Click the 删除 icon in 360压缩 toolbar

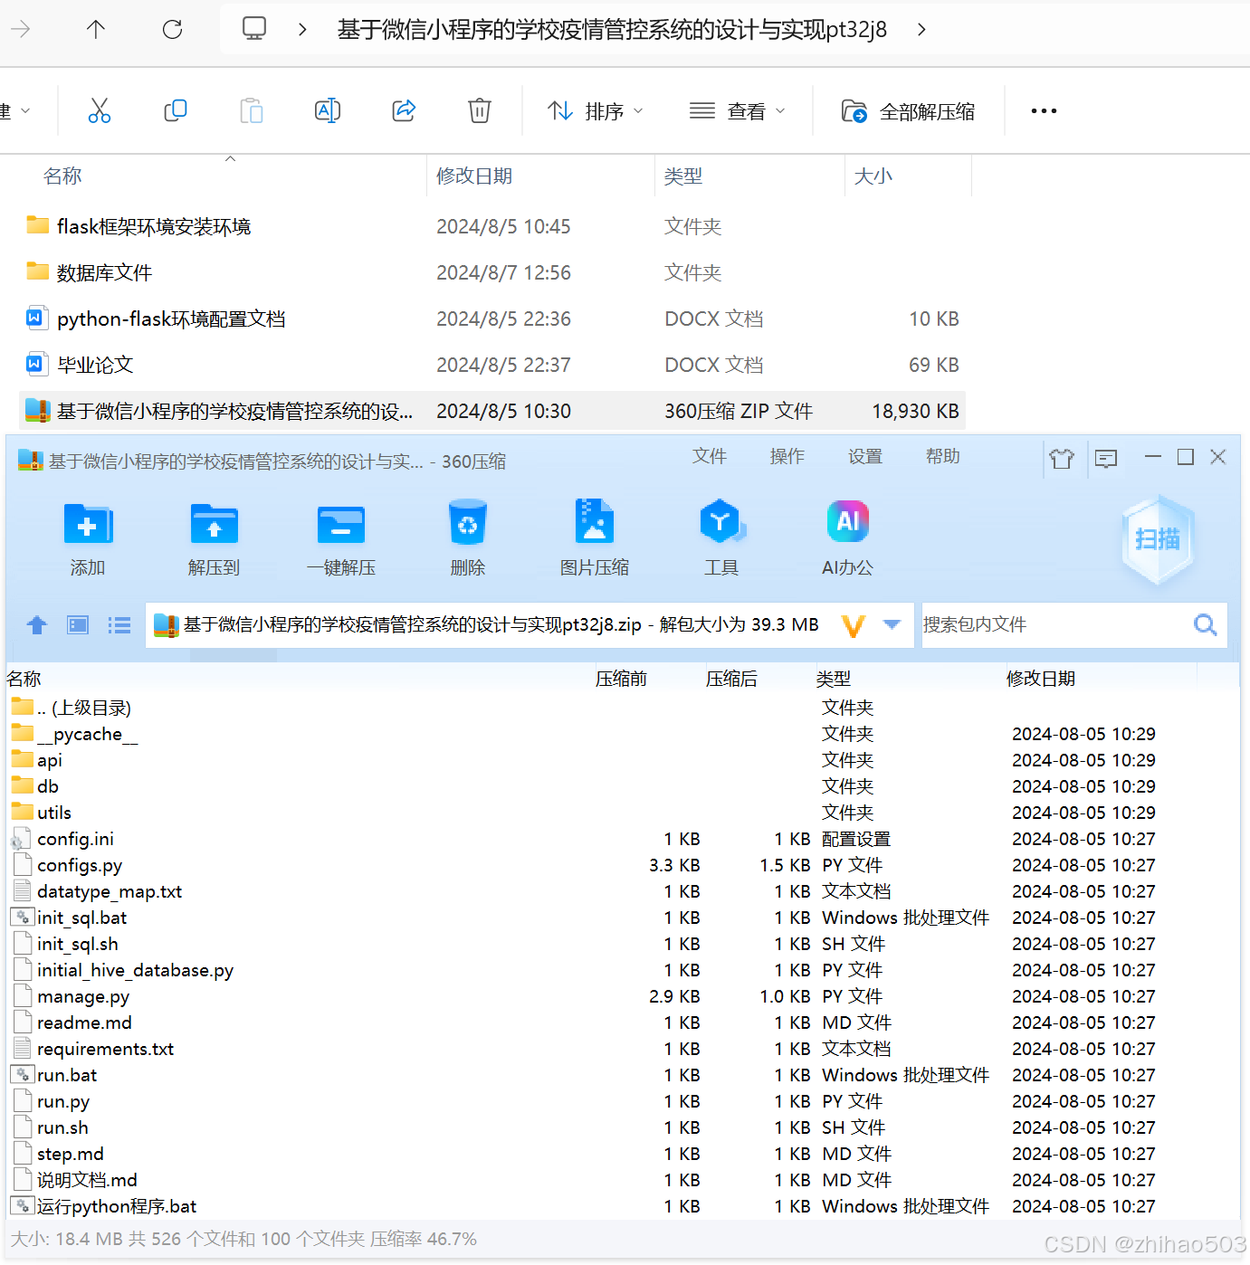[467, 537]
